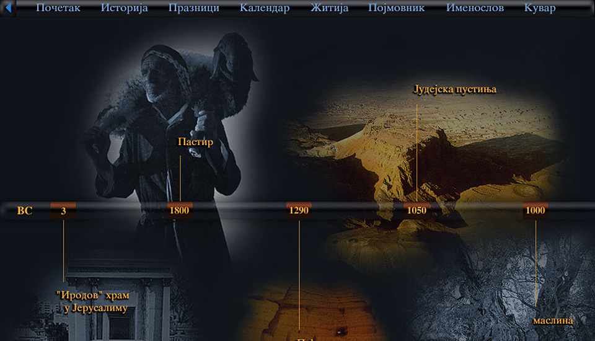Open the Појмовник menu item
Viewport: 595px width, 341px height.
397,8
